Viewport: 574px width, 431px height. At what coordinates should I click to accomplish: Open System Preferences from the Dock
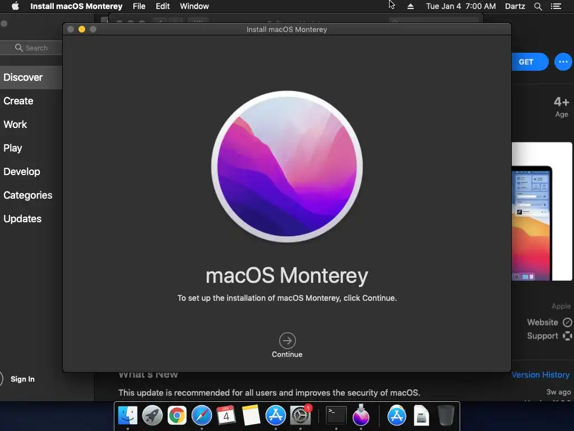(x=300, y=416)
